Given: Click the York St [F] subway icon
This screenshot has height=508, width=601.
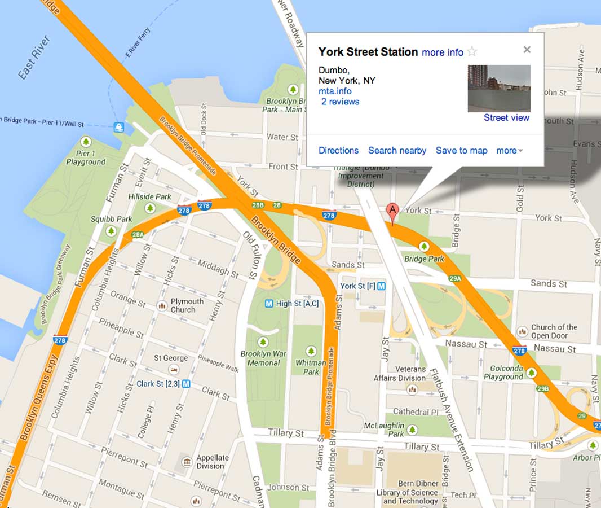Looking at the screenshot, I should coord(381,286).
